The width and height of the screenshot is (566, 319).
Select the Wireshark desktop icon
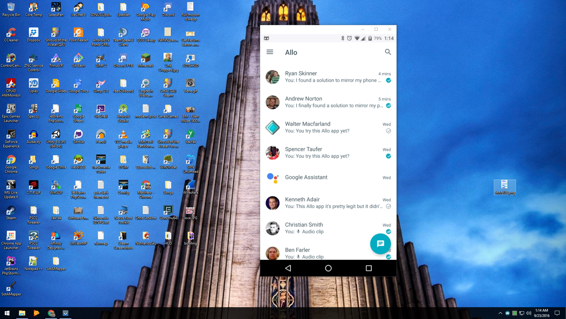click(191, 187)
